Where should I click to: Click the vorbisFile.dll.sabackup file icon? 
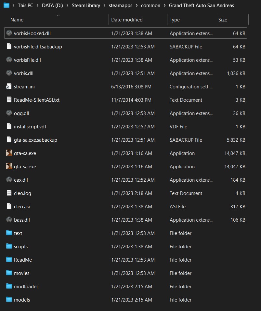(x=9, y=46)
